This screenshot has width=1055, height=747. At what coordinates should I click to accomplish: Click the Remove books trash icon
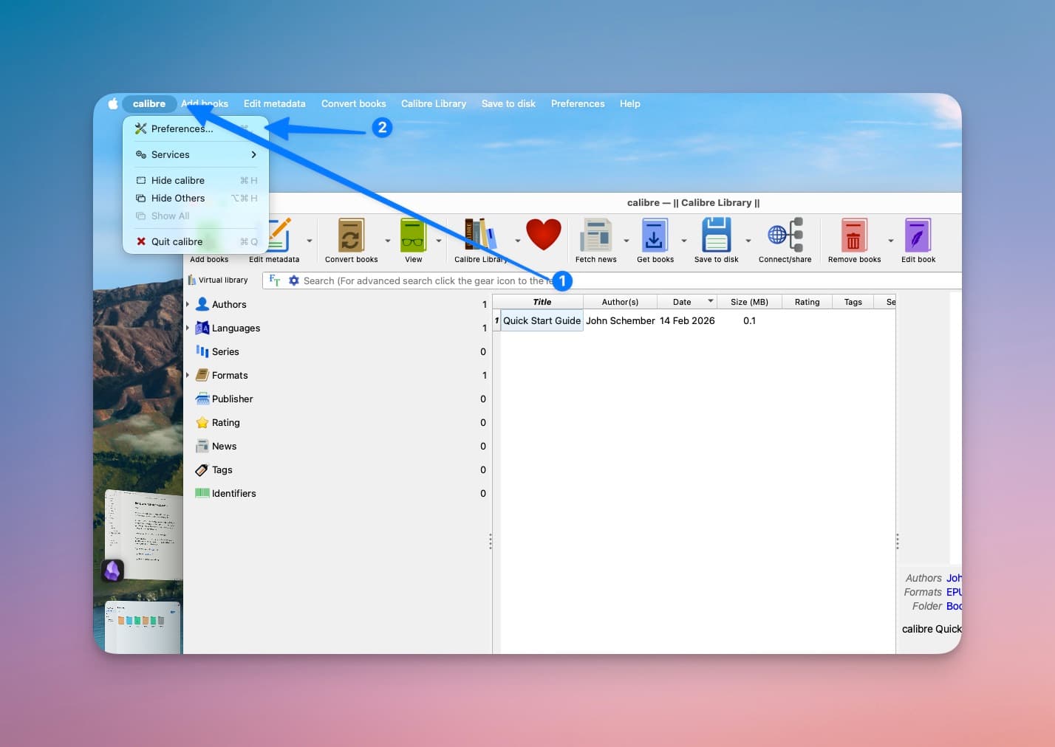tap(854, 236)
